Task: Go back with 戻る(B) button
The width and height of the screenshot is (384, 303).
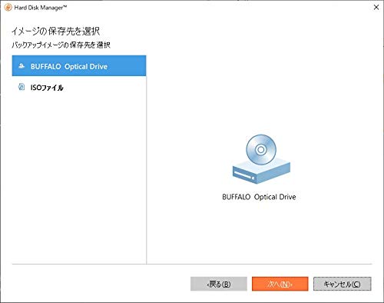Action: [219, 284]
